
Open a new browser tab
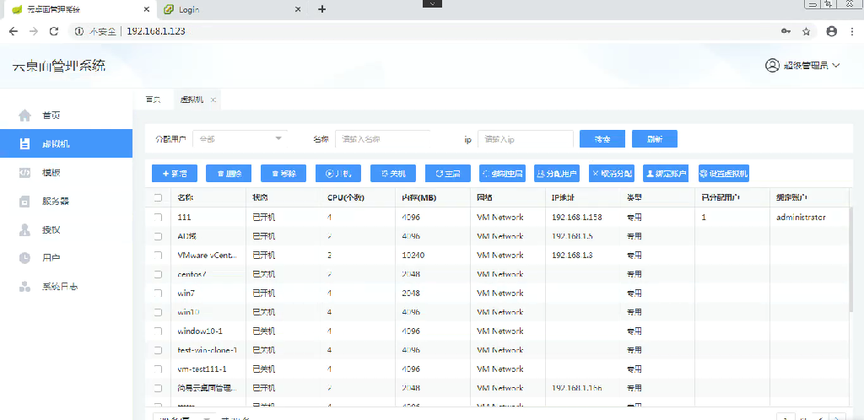(x=322, y=9)
